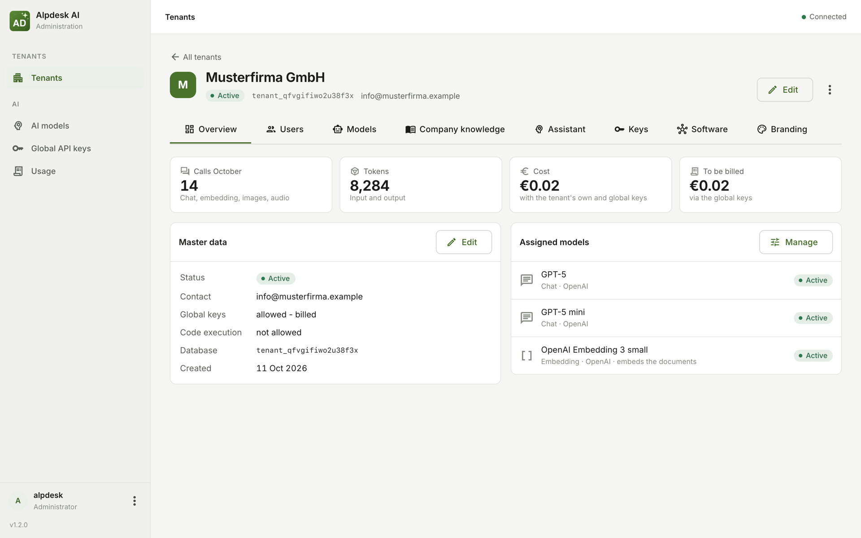Edit the Master data
This screenshot has width=861, height=538.
(x=464, y=242)
